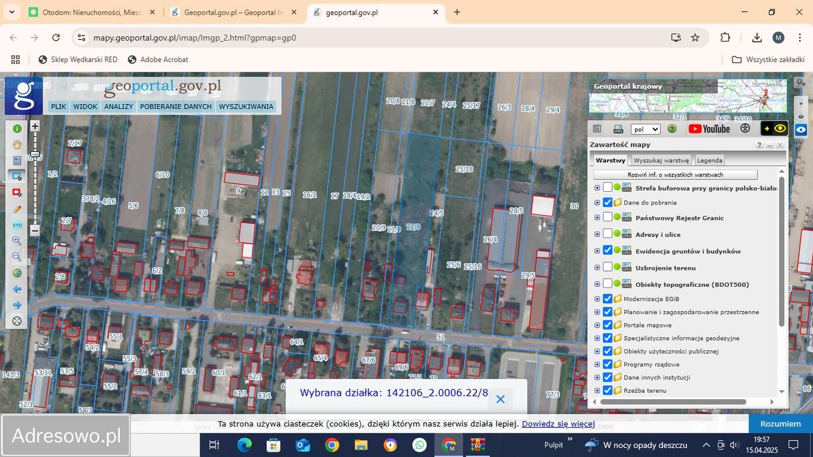Enable the Adresy i ulice layer checkbox
This screenshot has width=813, height=457.
point(608,234)
